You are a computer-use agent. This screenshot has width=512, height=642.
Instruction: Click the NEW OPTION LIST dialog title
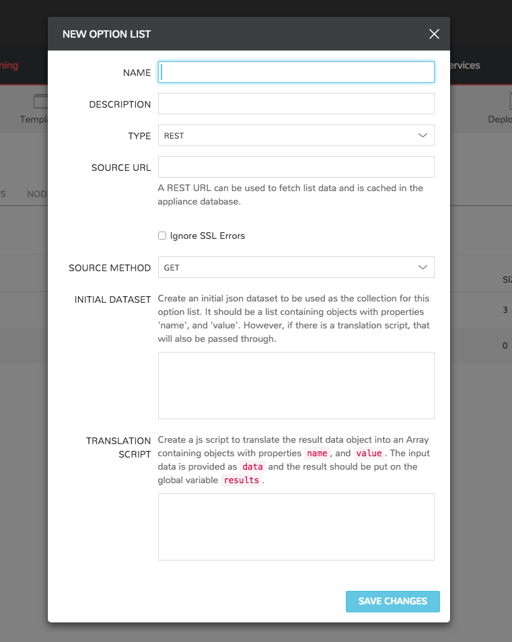(x=107, y=34)
